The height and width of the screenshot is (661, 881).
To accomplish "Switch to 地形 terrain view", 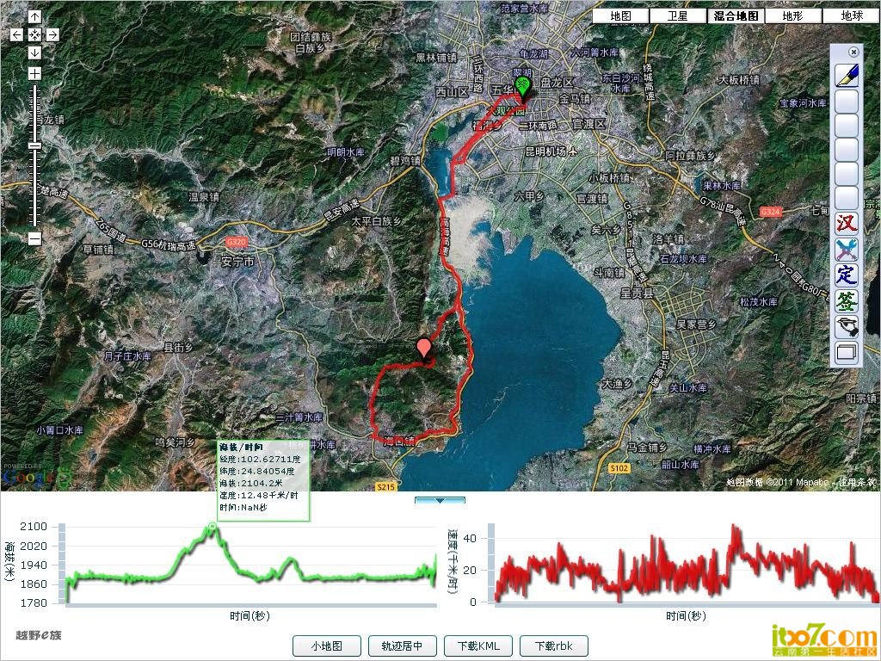I will click(792, 15).
